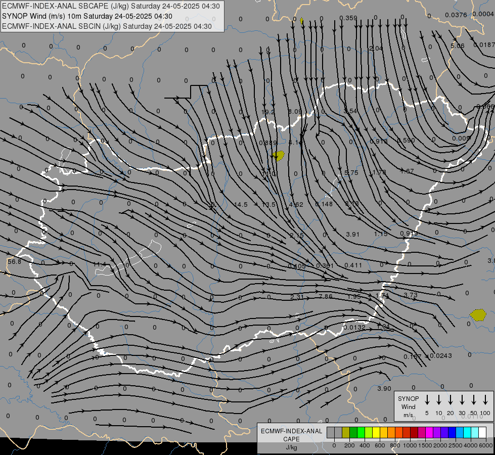The height and width of the screenshot is (455, 495).
Task: Click the map value 7.86
Action: [x=326, y=296]
